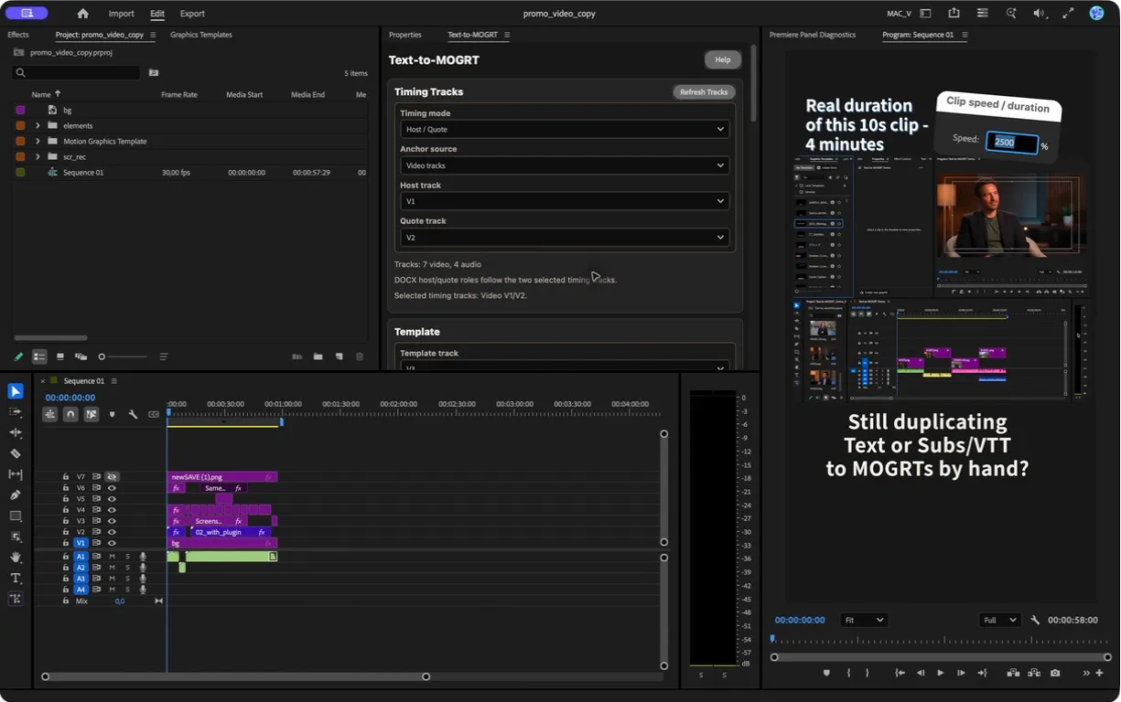Screen dimensions: 1121x702
Task: Toggle A3 track targeting button
Action: [81, 579]
